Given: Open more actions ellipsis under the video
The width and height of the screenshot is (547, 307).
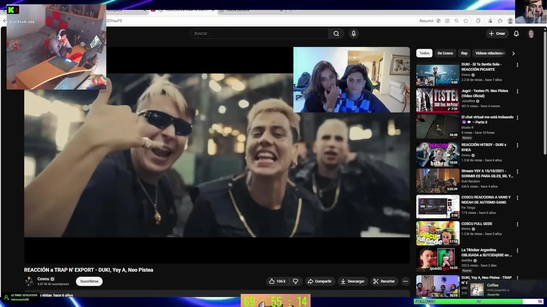Looking at the screenshot, I should pos(405,281).
